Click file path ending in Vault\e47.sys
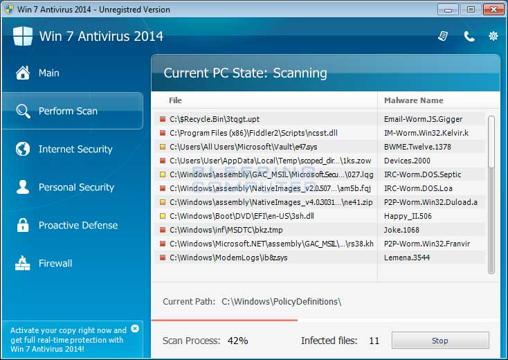Image resolution: width=508 pixels, height=360 pixels. coord(244,147)
